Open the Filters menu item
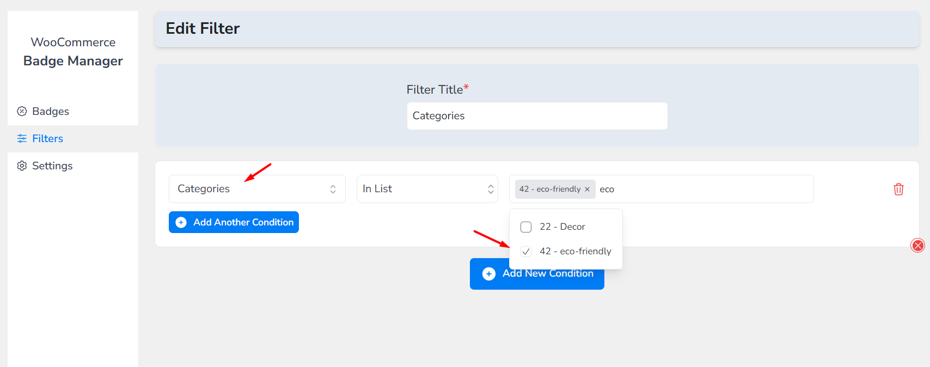 (x=47, y=139)
